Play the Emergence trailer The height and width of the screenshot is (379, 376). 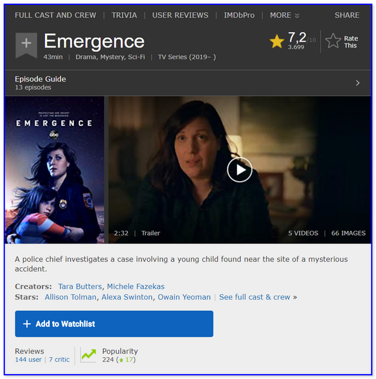(239, 170)
